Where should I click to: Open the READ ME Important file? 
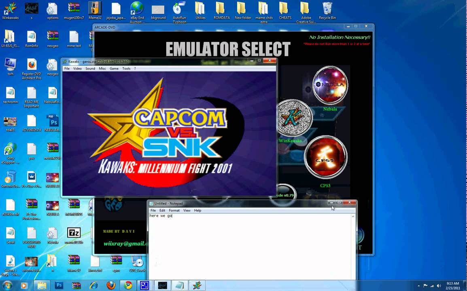pyautogui.click(x=31, y=97)
